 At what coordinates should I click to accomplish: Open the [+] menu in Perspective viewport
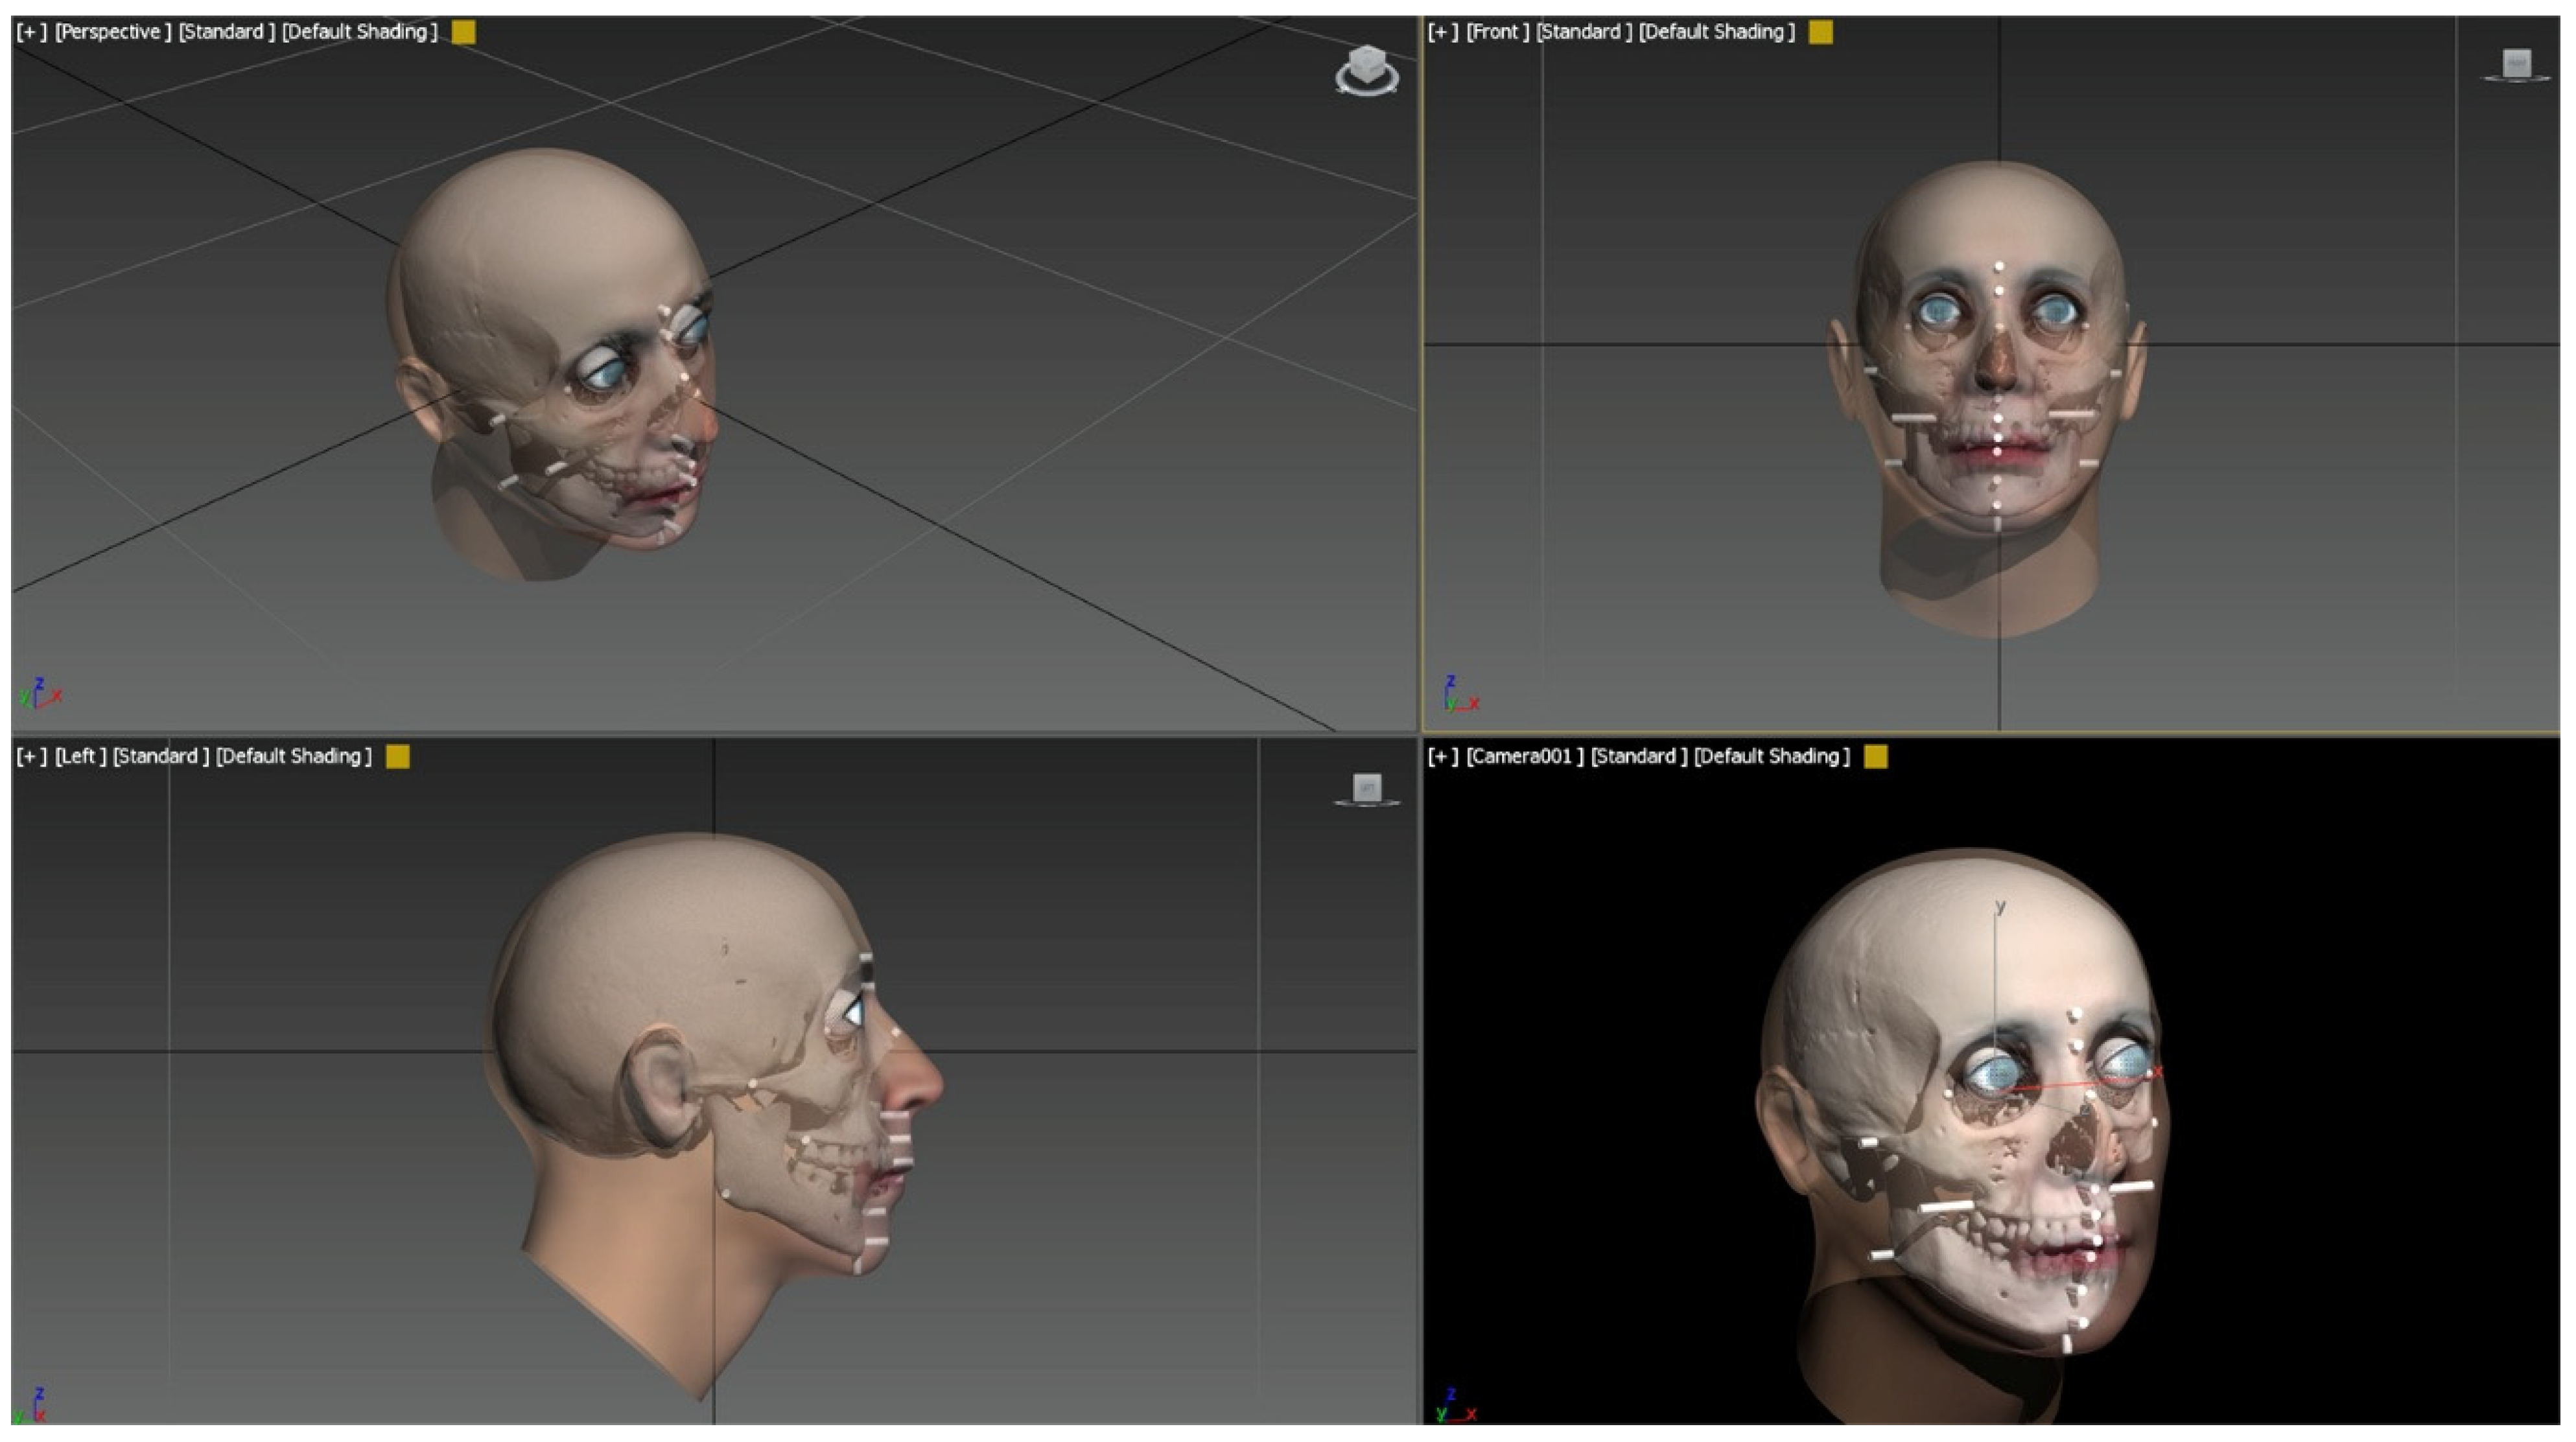tap(31, 32)
